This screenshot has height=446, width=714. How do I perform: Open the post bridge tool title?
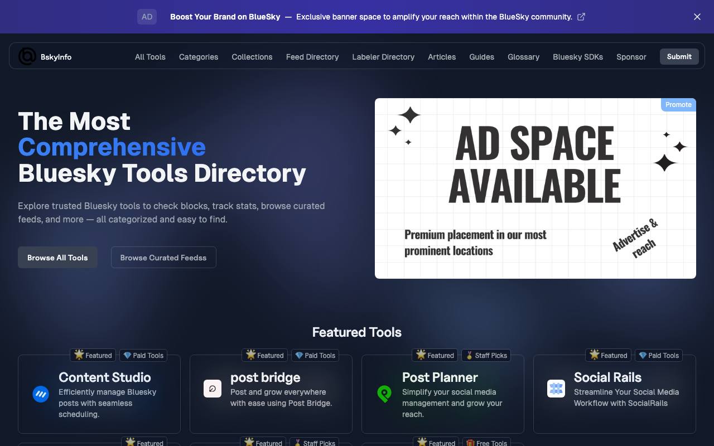tap(266, 377)
